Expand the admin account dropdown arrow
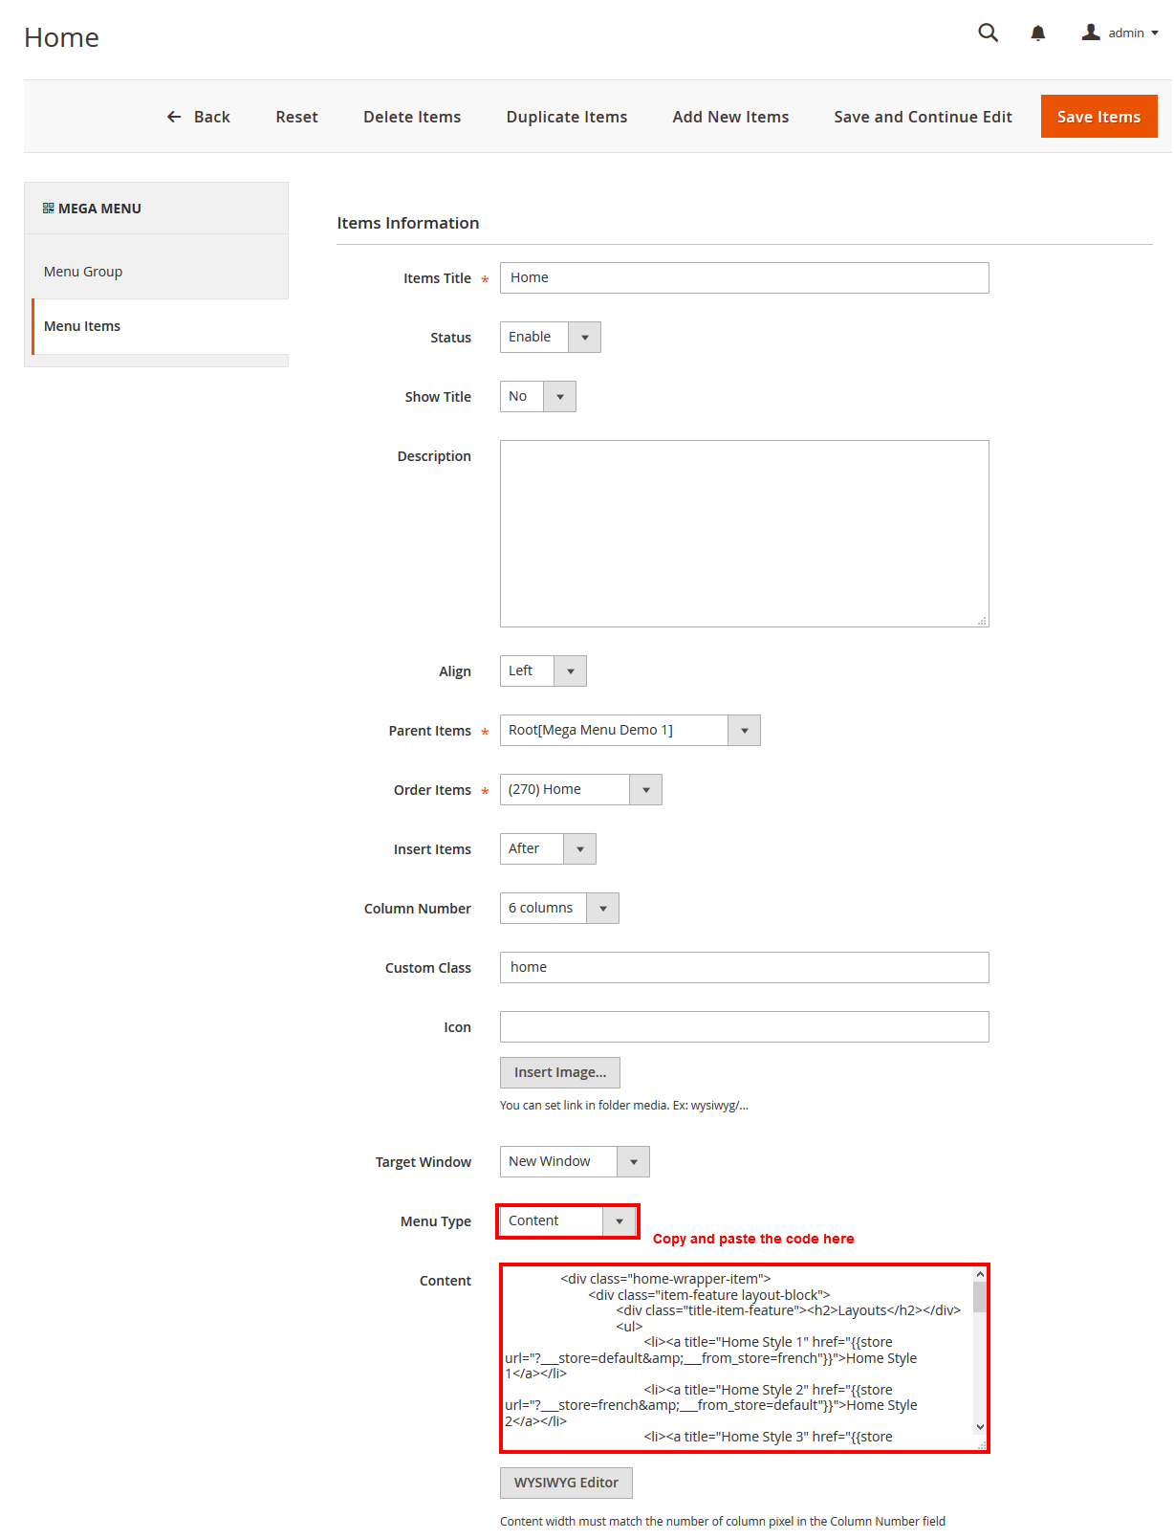The height and width of the screenshot is (1539, 1174). tap(1155, 33)
